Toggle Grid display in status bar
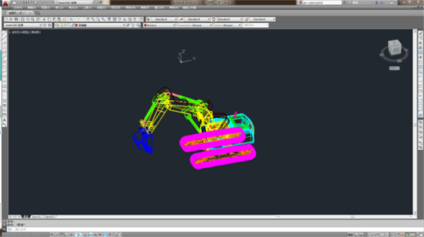This screenshot has height=237, width=424. [61, 235]
